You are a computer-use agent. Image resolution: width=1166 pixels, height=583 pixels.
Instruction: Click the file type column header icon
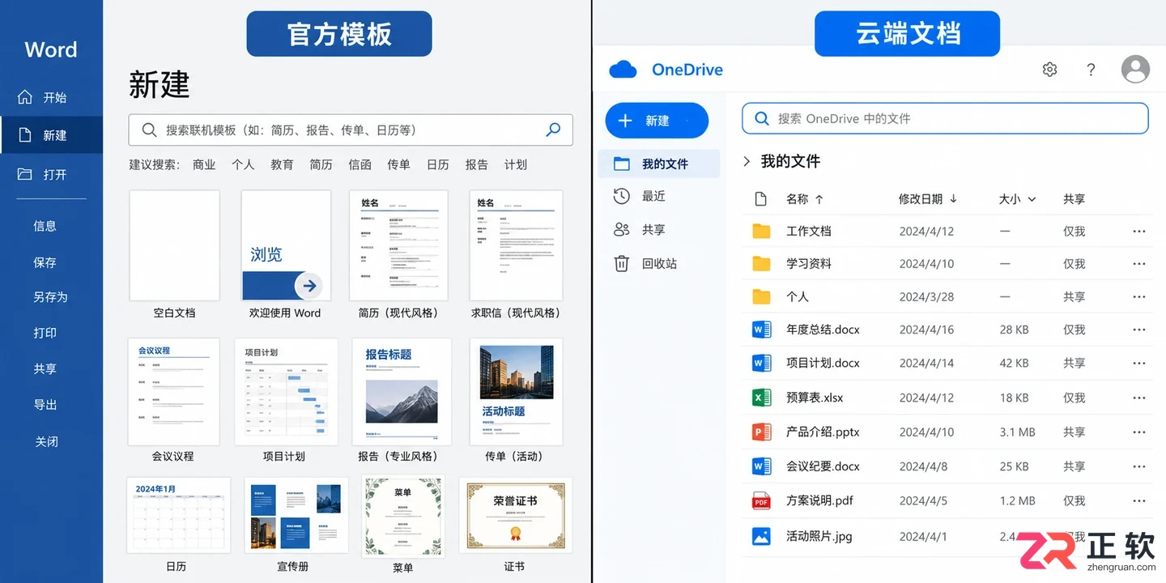(760, 198)
